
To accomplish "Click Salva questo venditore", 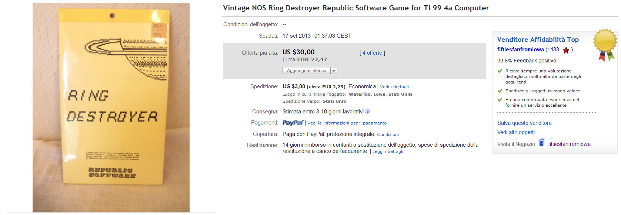I will [524, 123].
